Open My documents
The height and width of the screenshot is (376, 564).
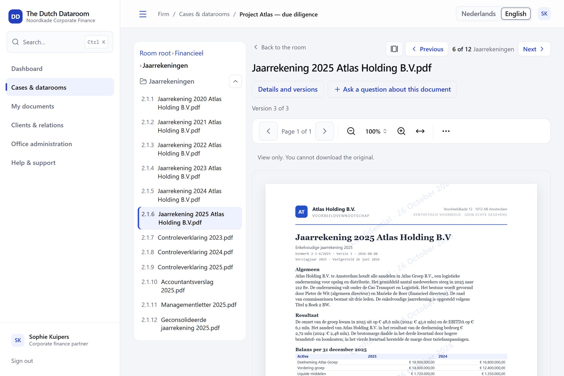(60, 106)
